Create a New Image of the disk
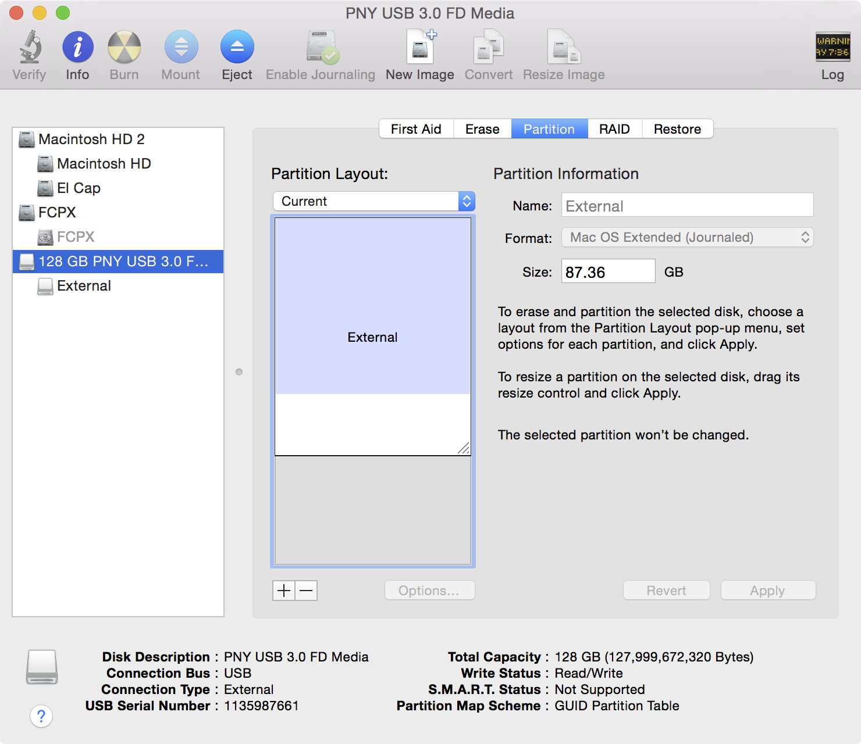861x744 pixels. coord(419,52)
